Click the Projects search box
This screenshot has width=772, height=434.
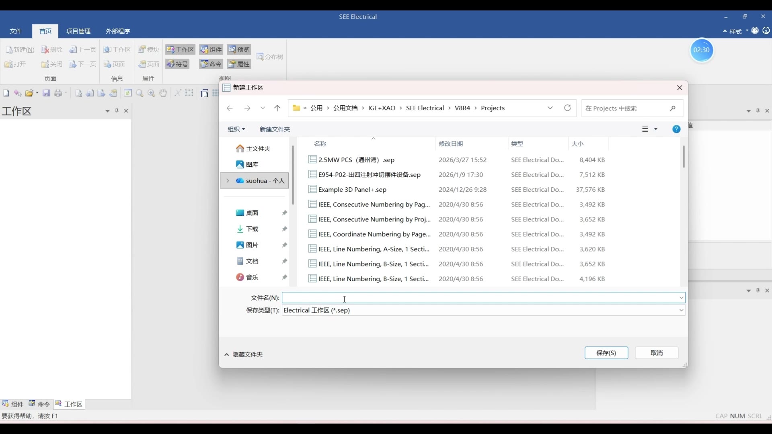pyautogui.click(x=632, y=108)
